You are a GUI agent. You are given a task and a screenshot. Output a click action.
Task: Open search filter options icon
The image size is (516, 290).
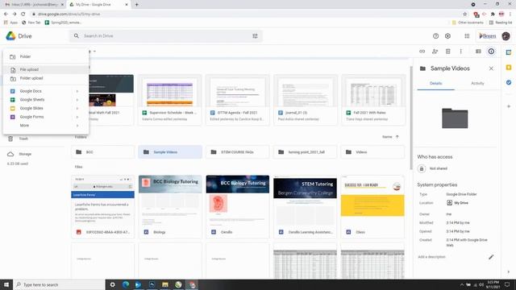coord(255,35)
